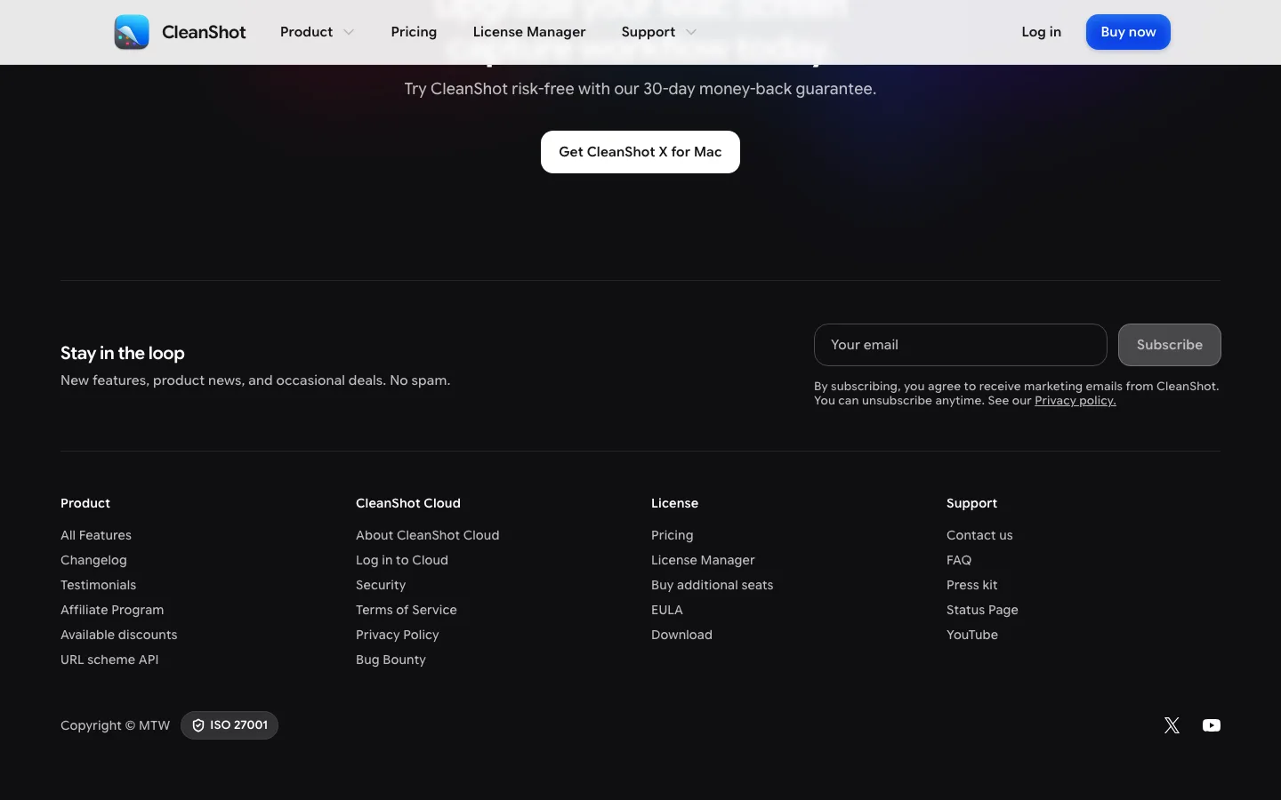Open the YouTube text link under Support
Viewport: 1281px width, 800px height.
(972, 635)
